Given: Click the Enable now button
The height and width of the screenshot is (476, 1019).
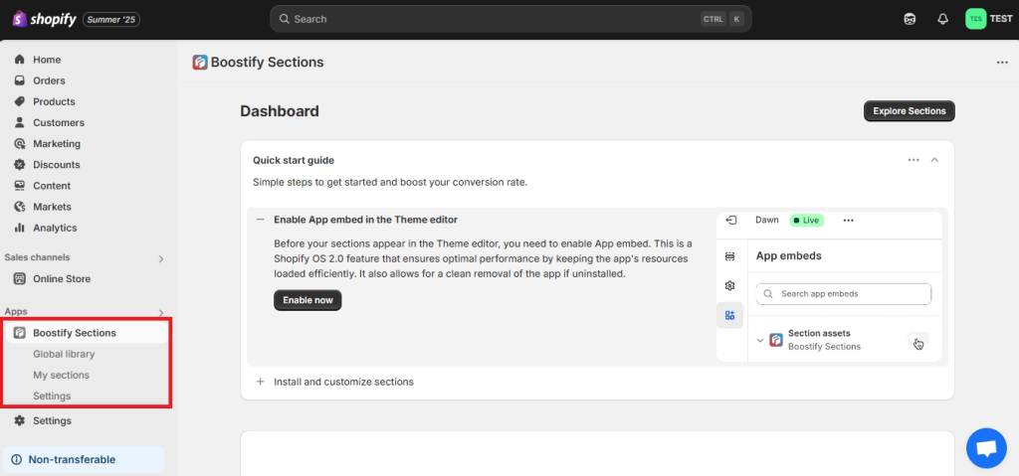Looking at the screenshot, I should [x=307, y=300].
